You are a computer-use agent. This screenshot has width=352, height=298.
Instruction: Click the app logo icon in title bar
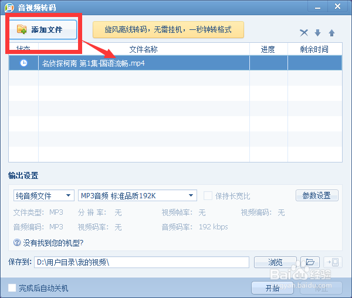coord(9,8)
